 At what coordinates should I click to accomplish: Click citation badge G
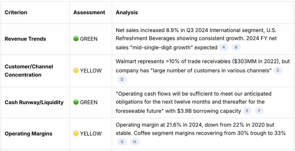coord(122,142)
